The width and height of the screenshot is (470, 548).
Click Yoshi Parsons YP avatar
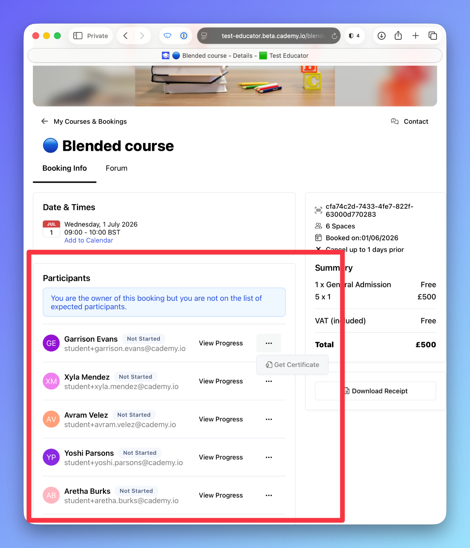51,457
